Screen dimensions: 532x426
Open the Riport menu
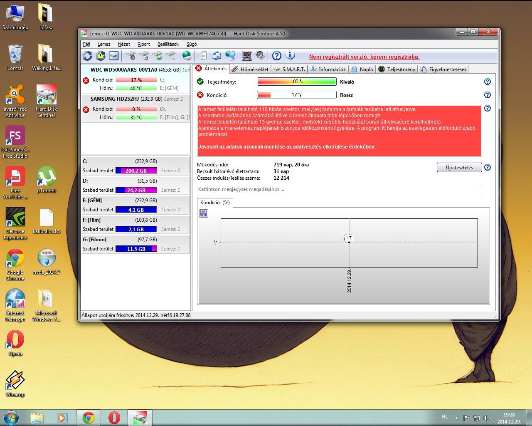point(144,44)
